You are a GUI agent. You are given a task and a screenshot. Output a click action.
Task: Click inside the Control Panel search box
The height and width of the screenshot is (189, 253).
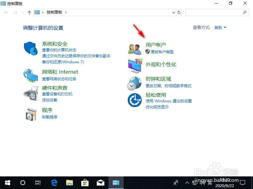[x=217, y=12]
